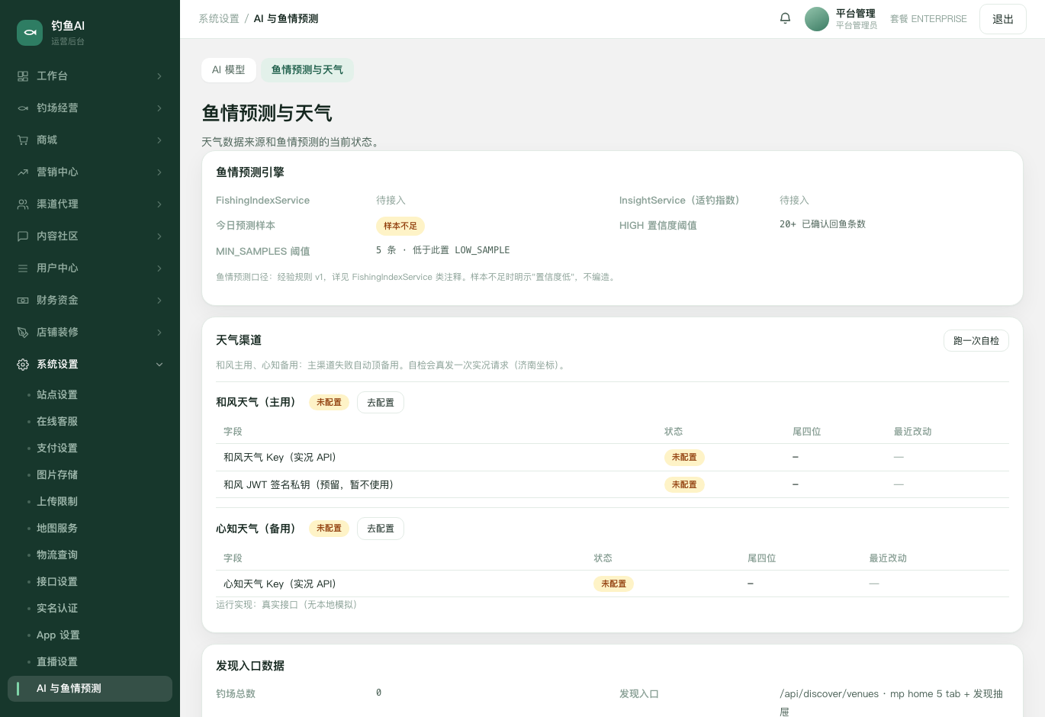Viewport: 1045px width, 717px height.
Task: Click the 系统设置 breadcrumb link
Action: pyautogui.click(x=219, y=19)
